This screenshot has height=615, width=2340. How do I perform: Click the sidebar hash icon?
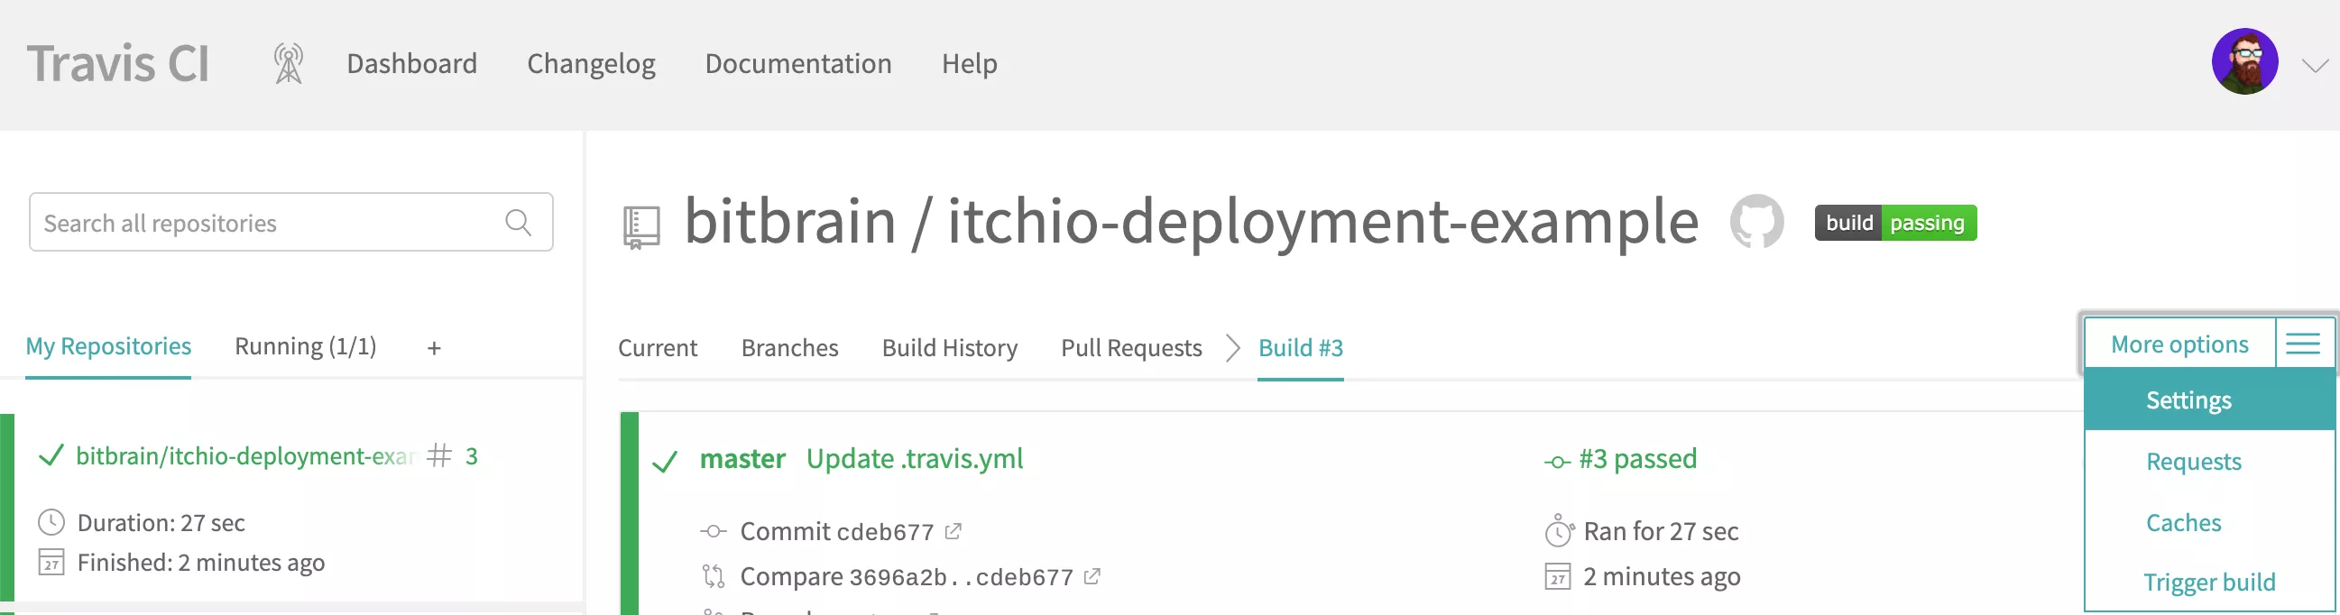click(438, 454)
